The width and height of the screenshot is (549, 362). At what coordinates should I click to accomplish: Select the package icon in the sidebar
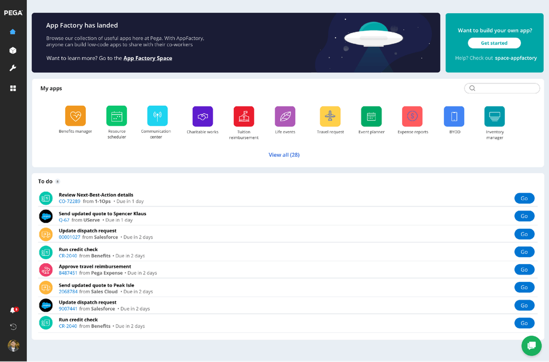(x=12, y=50)
